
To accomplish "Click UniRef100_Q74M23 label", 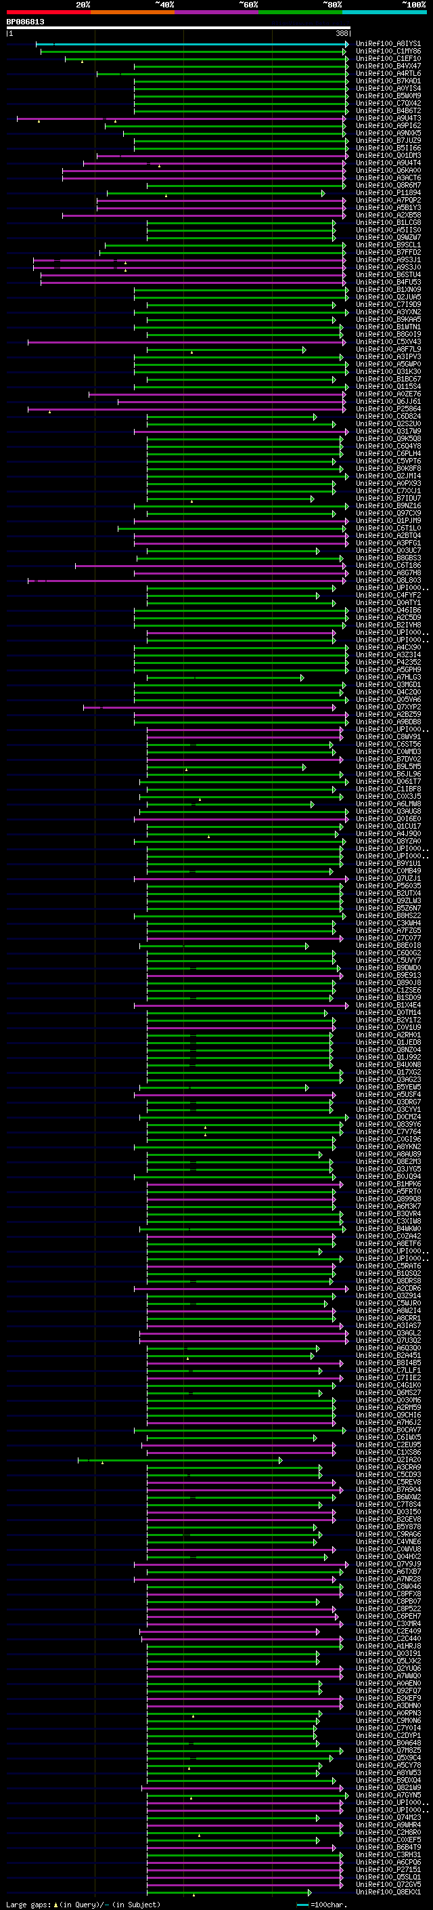I will 388,1817.
